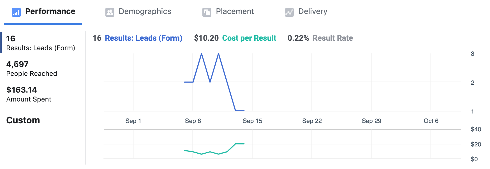This screenshot has width=490, height=169.
Task: Select the Amount Spent sidebar metric
Action: [29, 94]
